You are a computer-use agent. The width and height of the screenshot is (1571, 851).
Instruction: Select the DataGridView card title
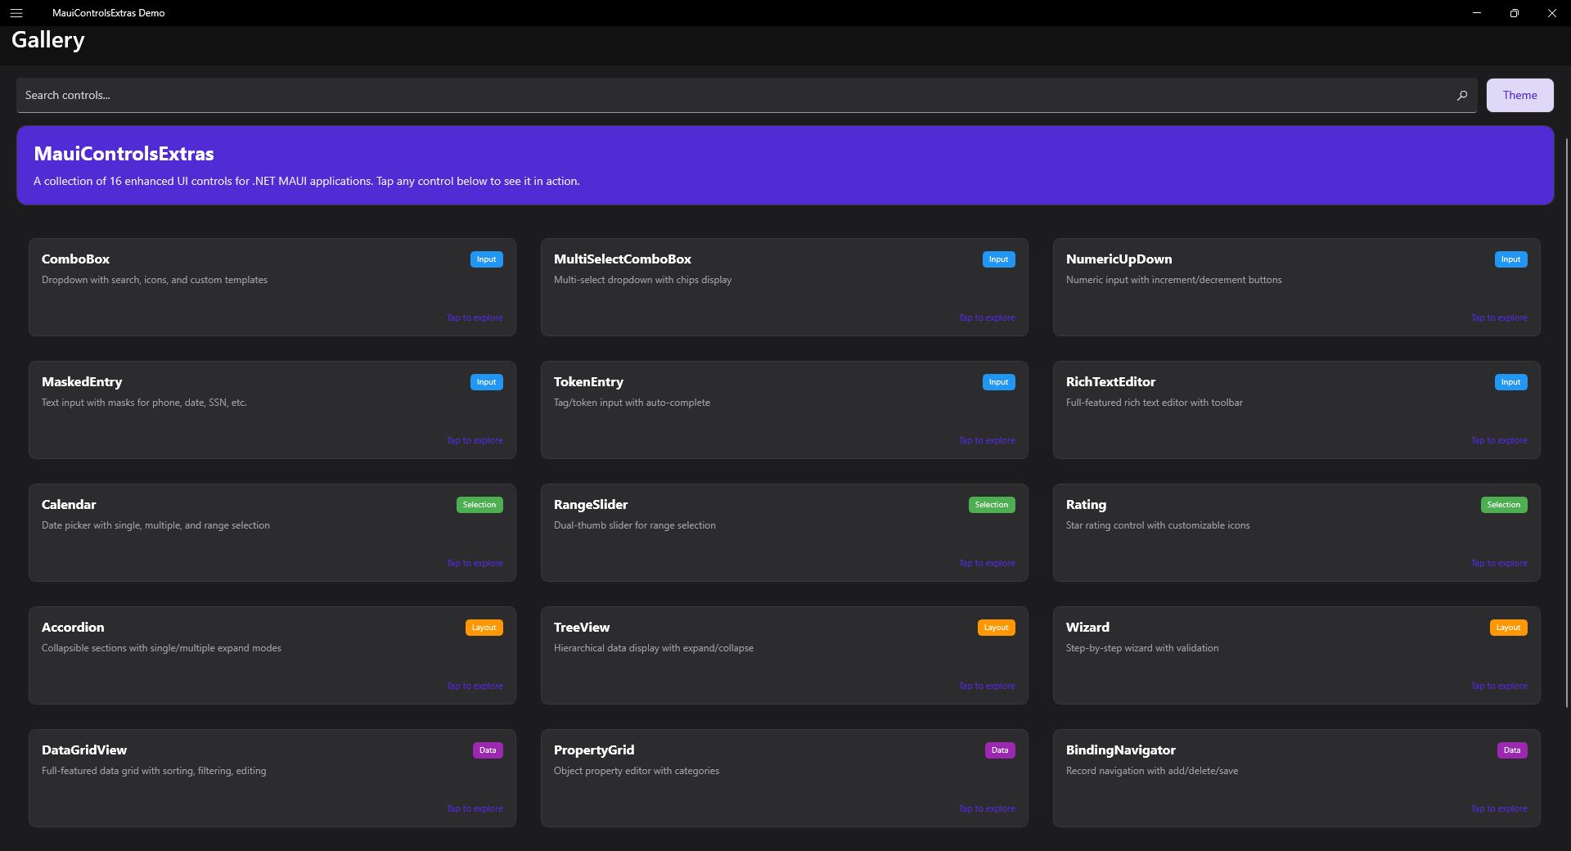84,750
